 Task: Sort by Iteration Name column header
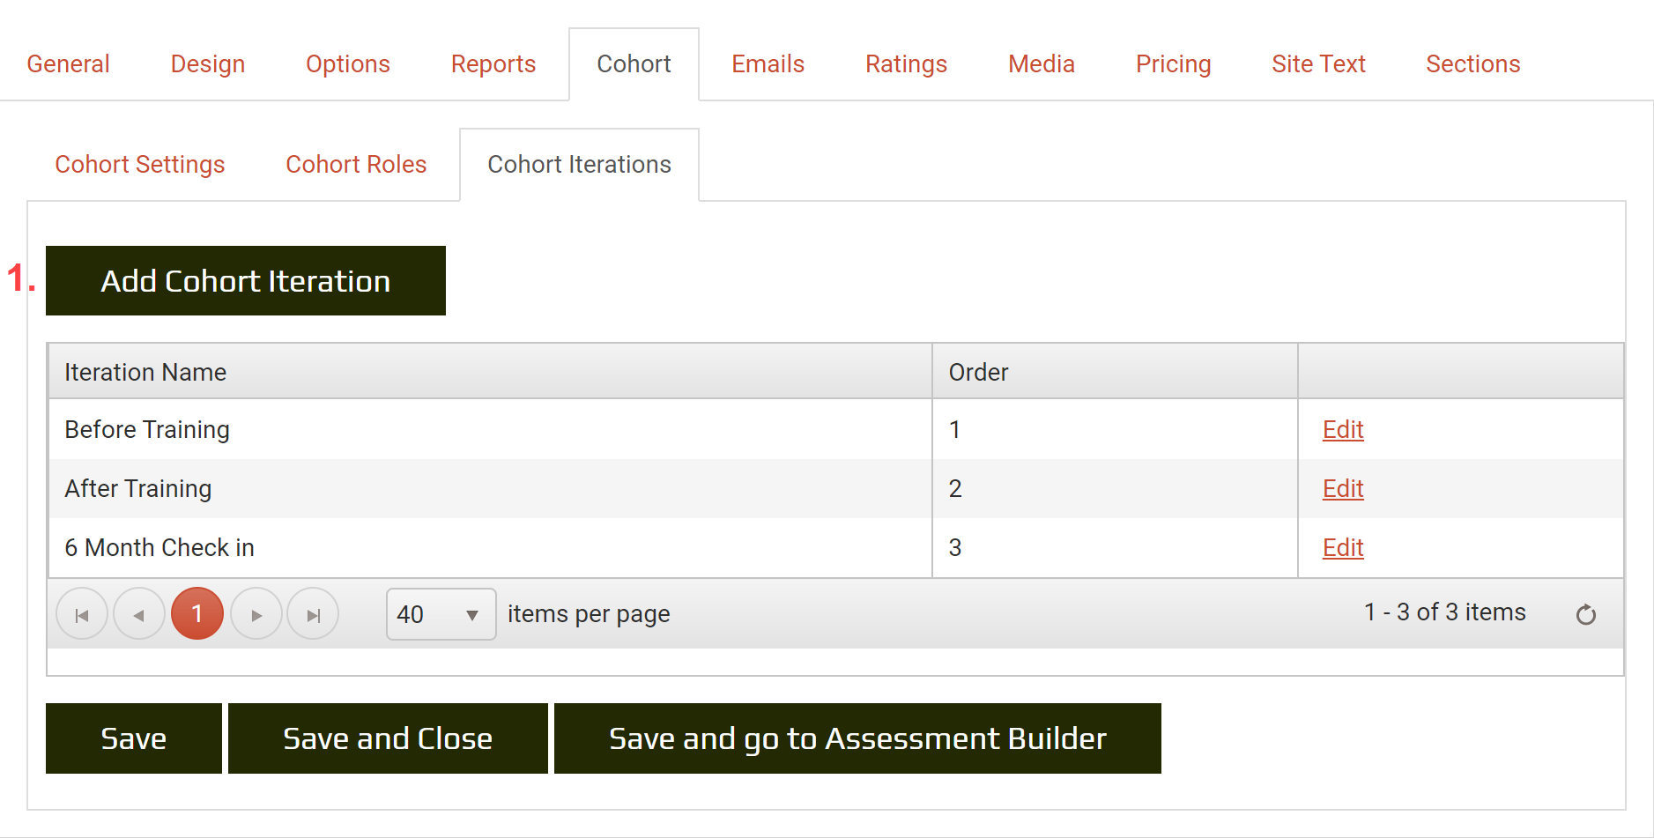[145, 373]
